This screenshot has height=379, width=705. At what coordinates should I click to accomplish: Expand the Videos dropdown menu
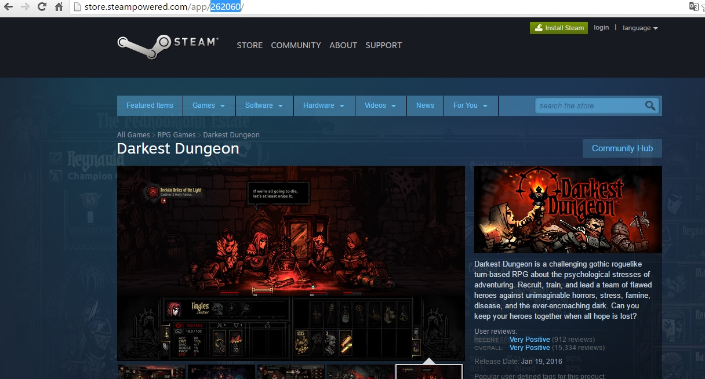tap(380, 105)
